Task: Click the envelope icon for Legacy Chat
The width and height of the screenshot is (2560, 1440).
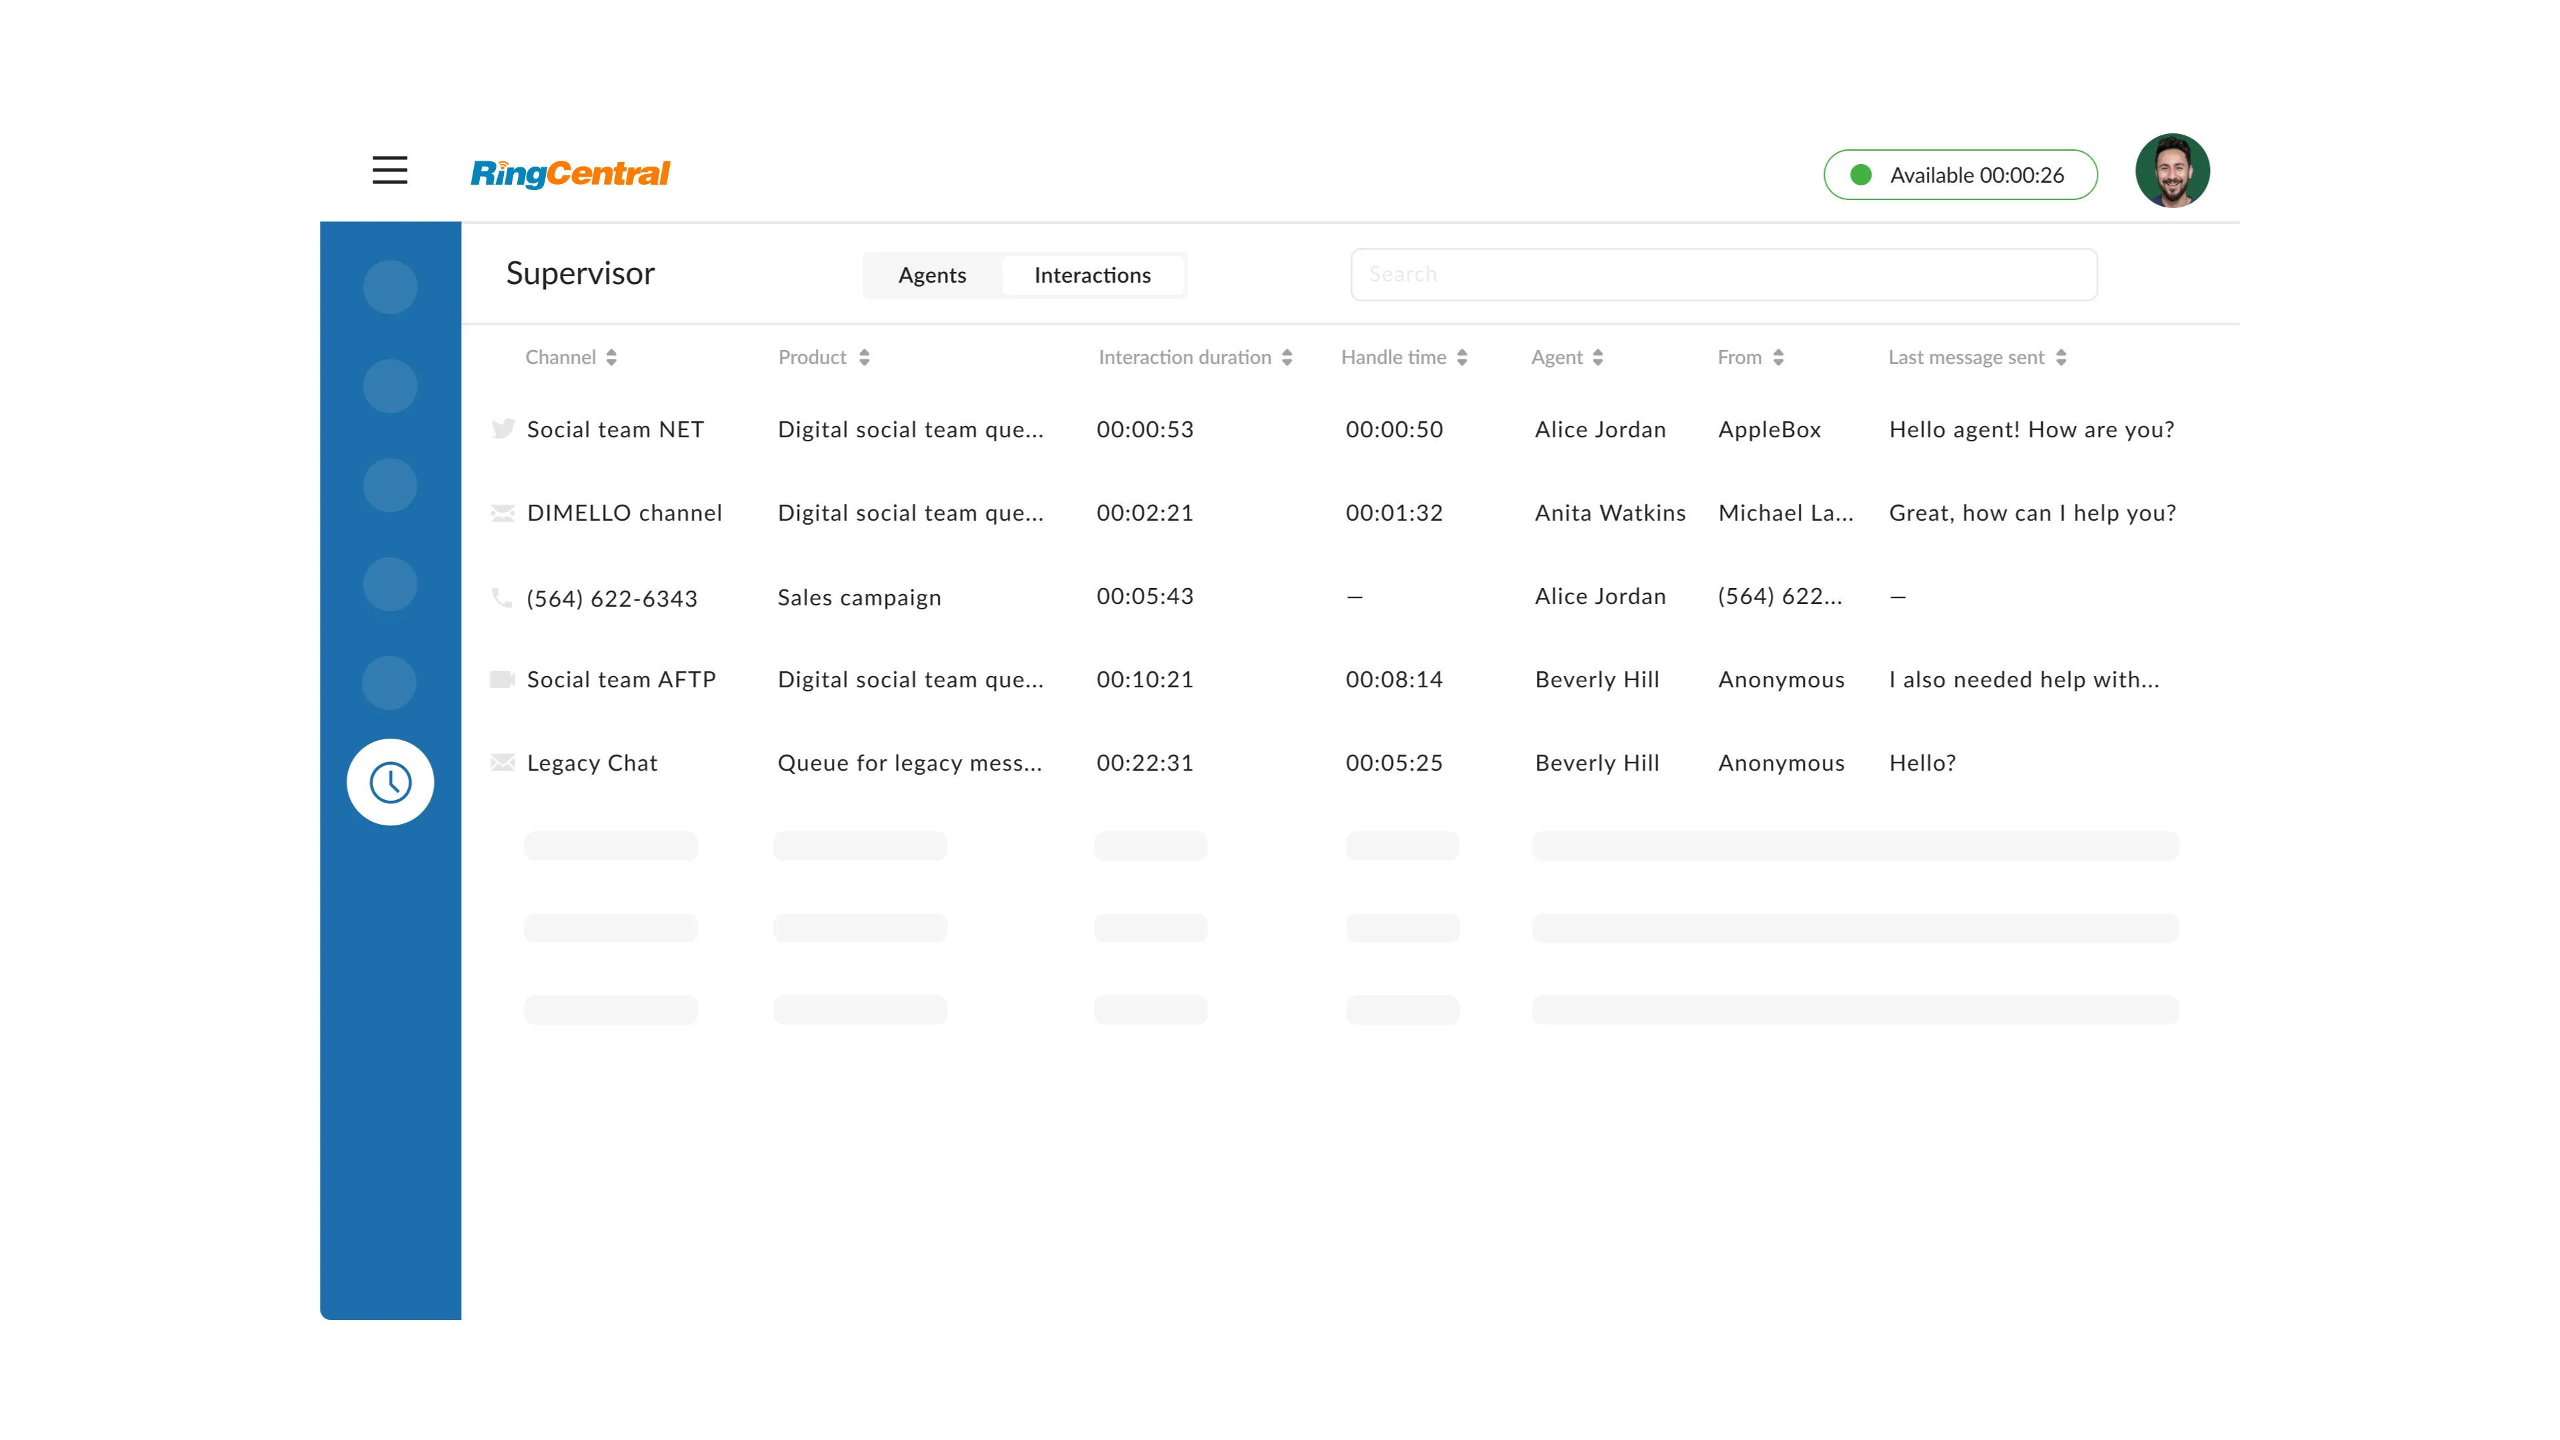Action: pyautogui.click(x=503, y=762)
